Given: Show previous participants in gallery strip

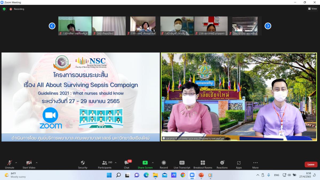Looking at the screenshot, I should [52, 26].
